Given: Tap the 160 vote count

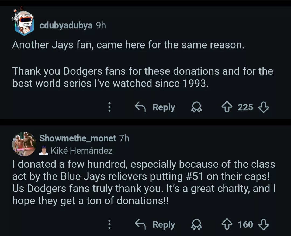Looking at the screenshot, I should click(245, 224).
